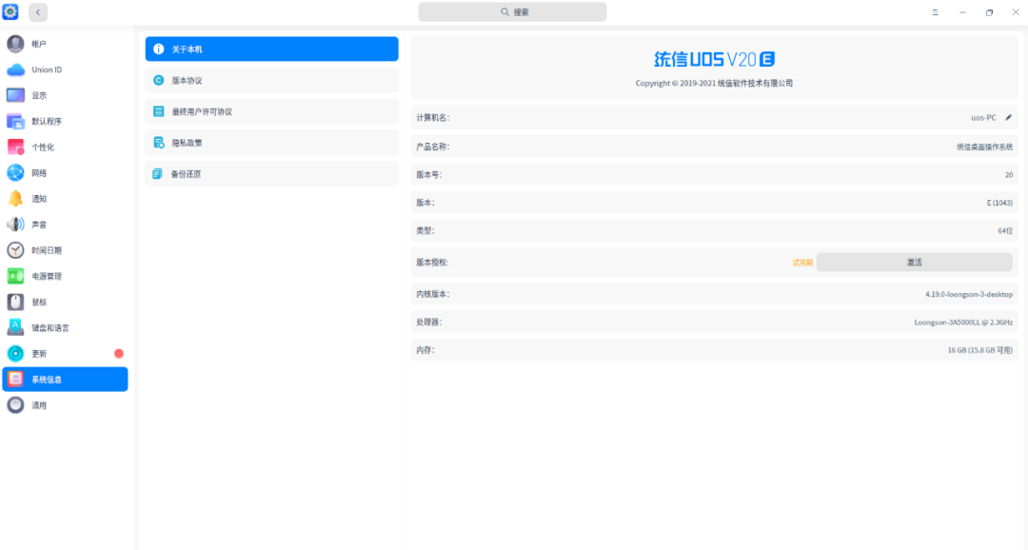1028x550 pixels.
Task: Click the 版本号 value 20
Action: coord(1008,174)
